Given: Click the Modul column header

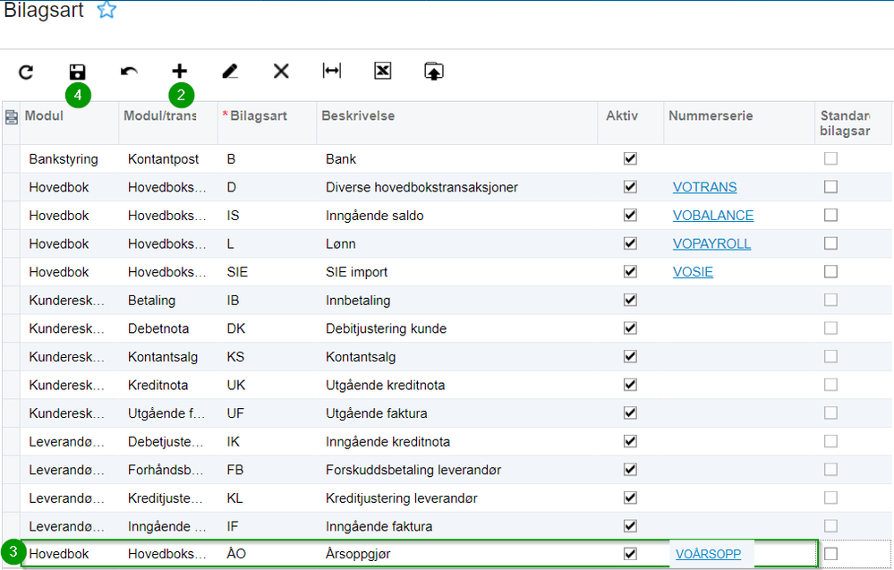Looking at the screenshot, I should 44,116.
